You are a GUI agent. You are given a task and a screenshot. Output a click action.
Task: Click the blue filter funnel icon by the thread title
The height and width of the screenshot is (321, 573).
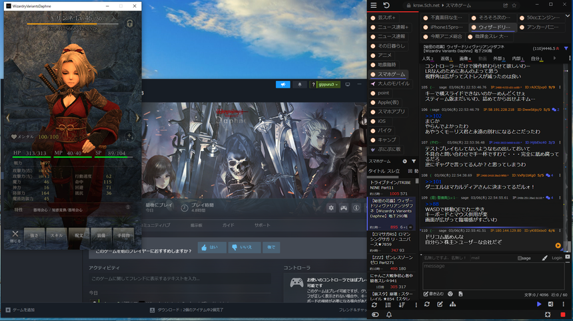(566, 49)
